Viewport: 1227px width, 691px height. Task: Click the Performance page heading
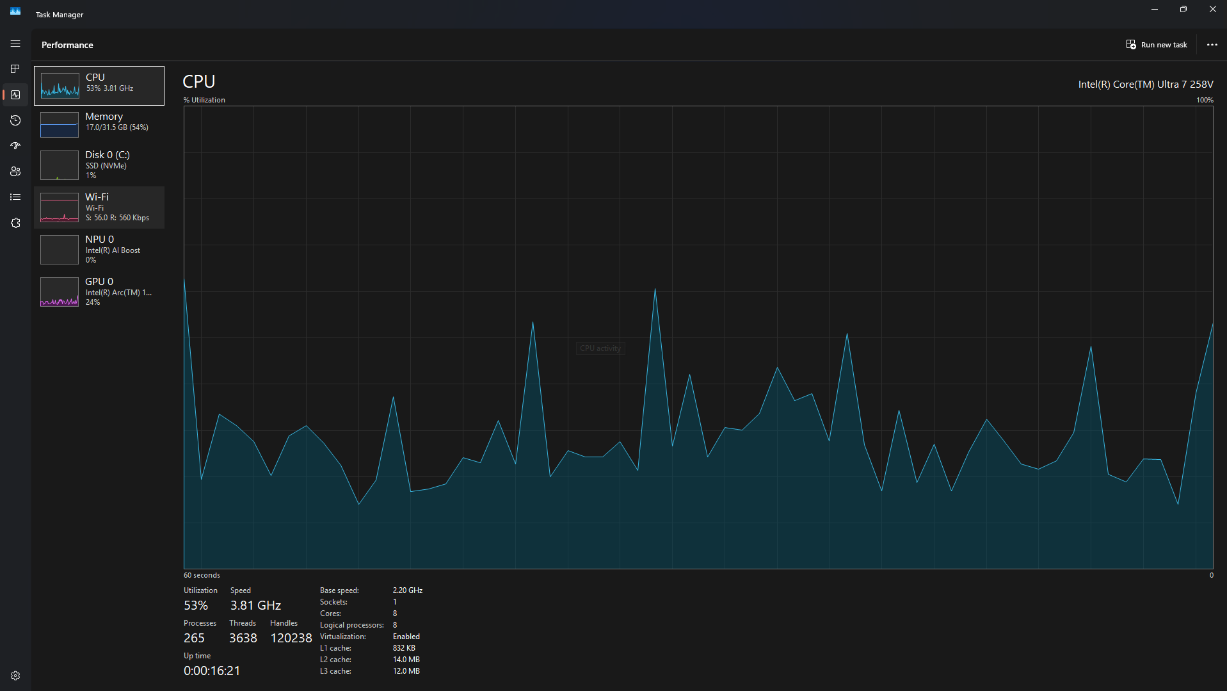pos(67,45)
